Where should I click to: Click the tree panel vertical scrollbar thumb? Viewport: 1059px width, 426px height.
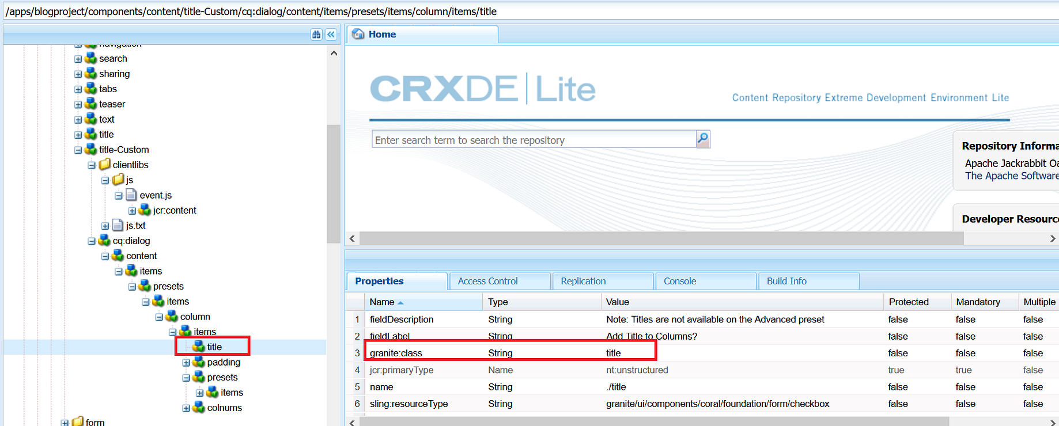pos(333,184)
